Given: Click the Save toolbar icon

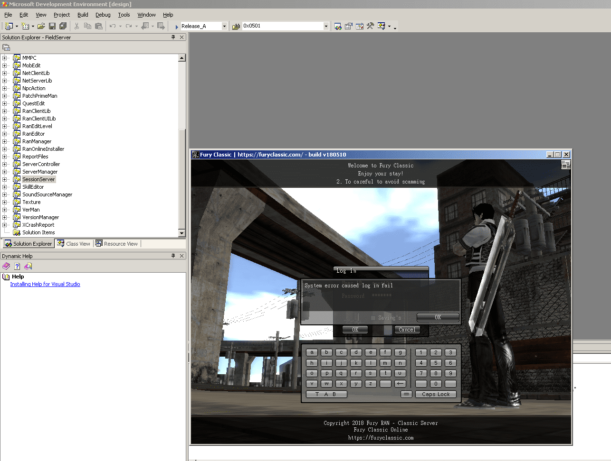Looking at the screenshot, I should [52, 26].
